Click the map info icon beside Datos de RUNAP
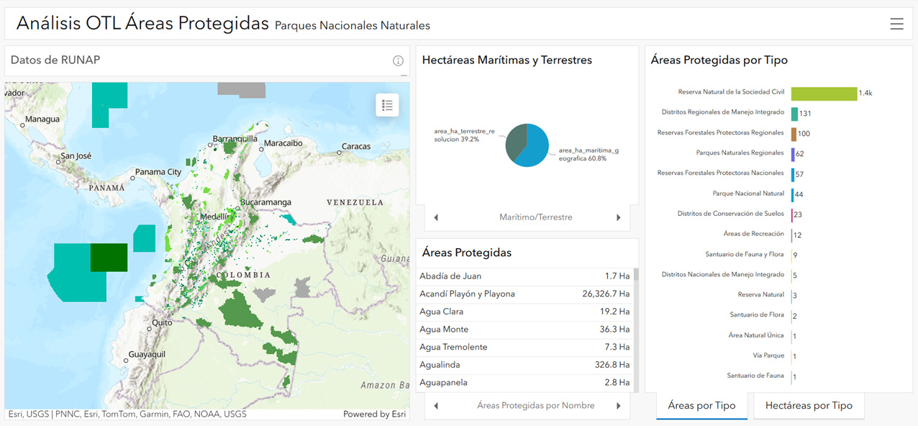Image resolution: width=918 pixels, height=426 pixels. pos(398,61)
